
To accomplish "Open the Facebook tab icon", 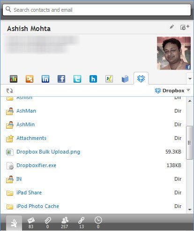I will click(x=61, y=79).
